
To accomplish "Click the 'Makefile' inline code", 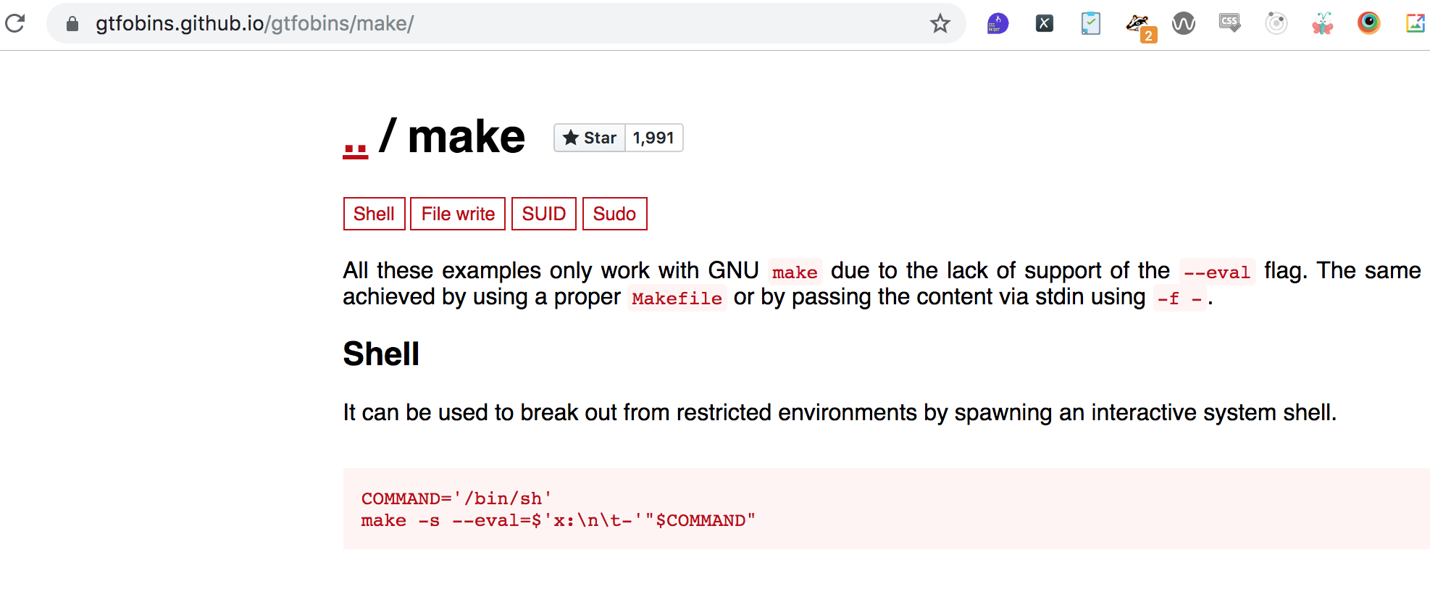I will tap(677, 298).
